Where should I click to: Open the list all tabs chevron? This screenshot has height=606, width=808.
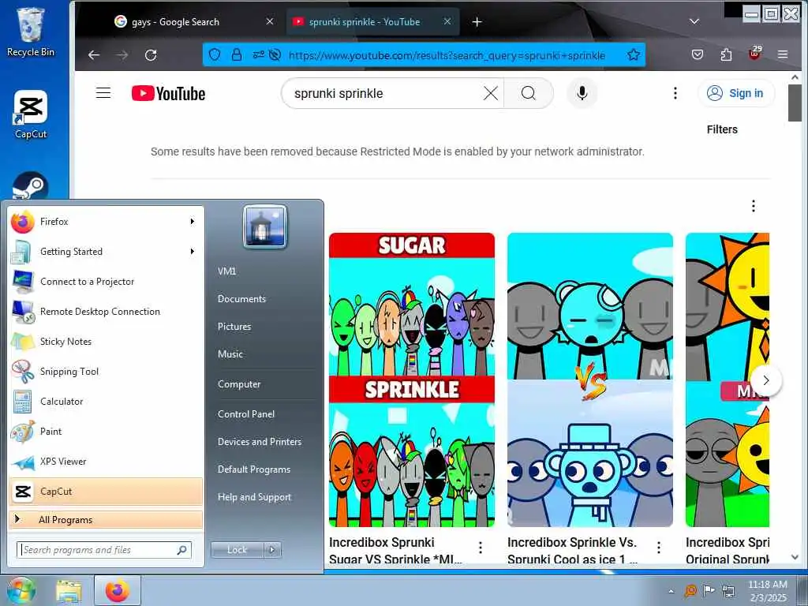pos(694,21)
